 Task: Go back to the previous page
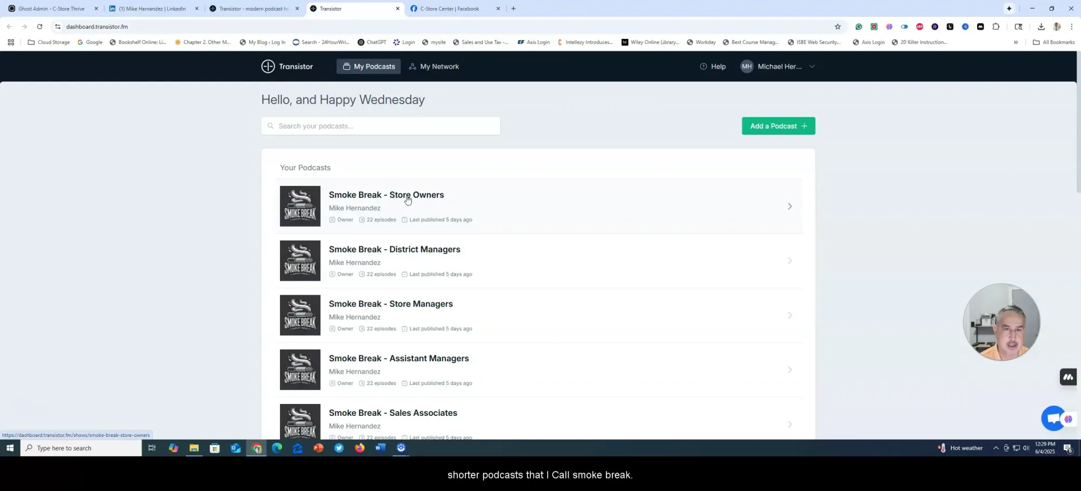tap(9, 26)
